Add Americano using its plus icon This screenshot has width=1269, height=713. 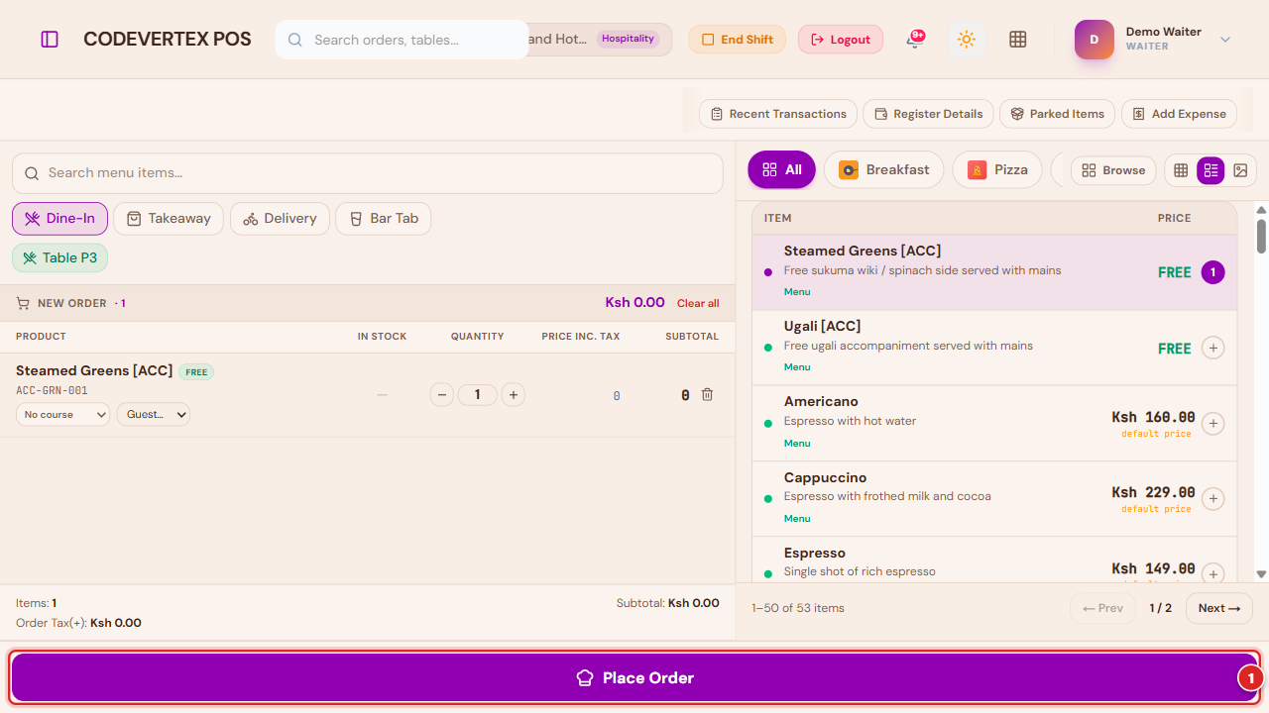click(x=1212, y=424)
